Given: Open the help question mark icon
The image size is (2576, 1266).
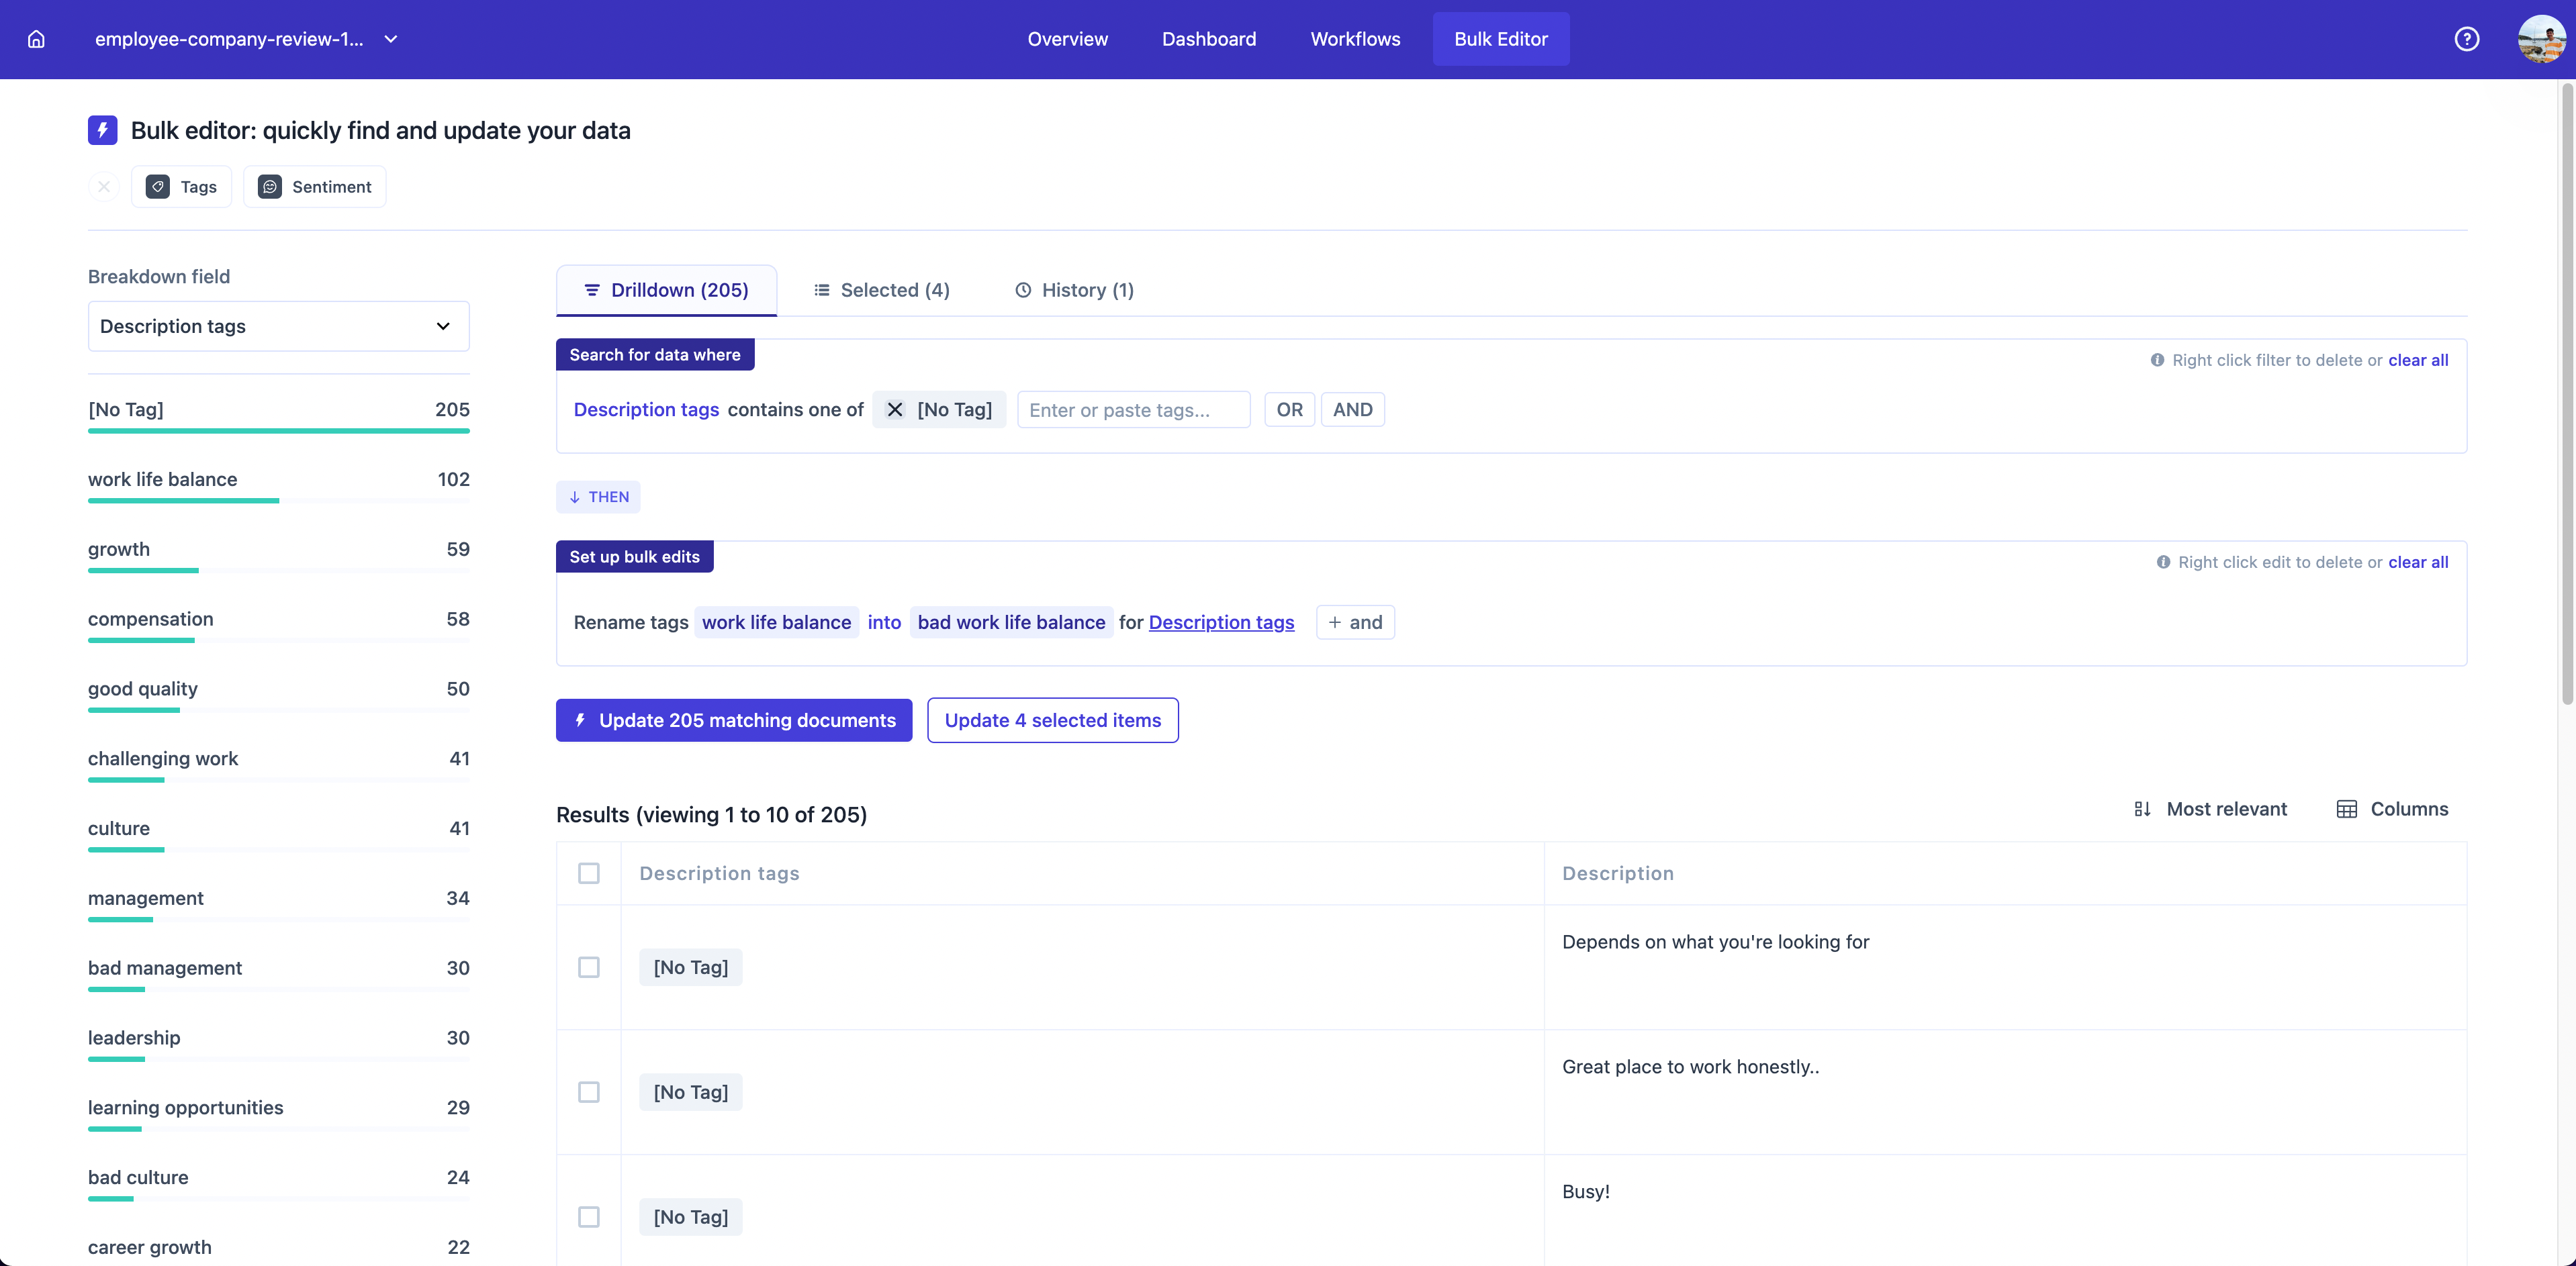Looking at the screenshot, I should tap(2466, 39).
